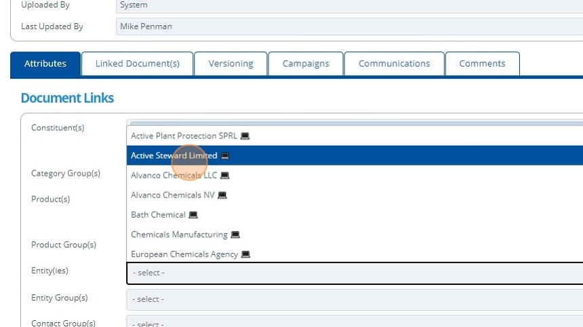This screenshot has width=583, height=327.
Task: Switch to the Attributes tab
Action: pos(45,64)
